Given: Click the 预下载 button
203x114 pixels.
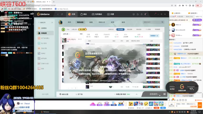Looking at the screenshot, I should point(79,94).
